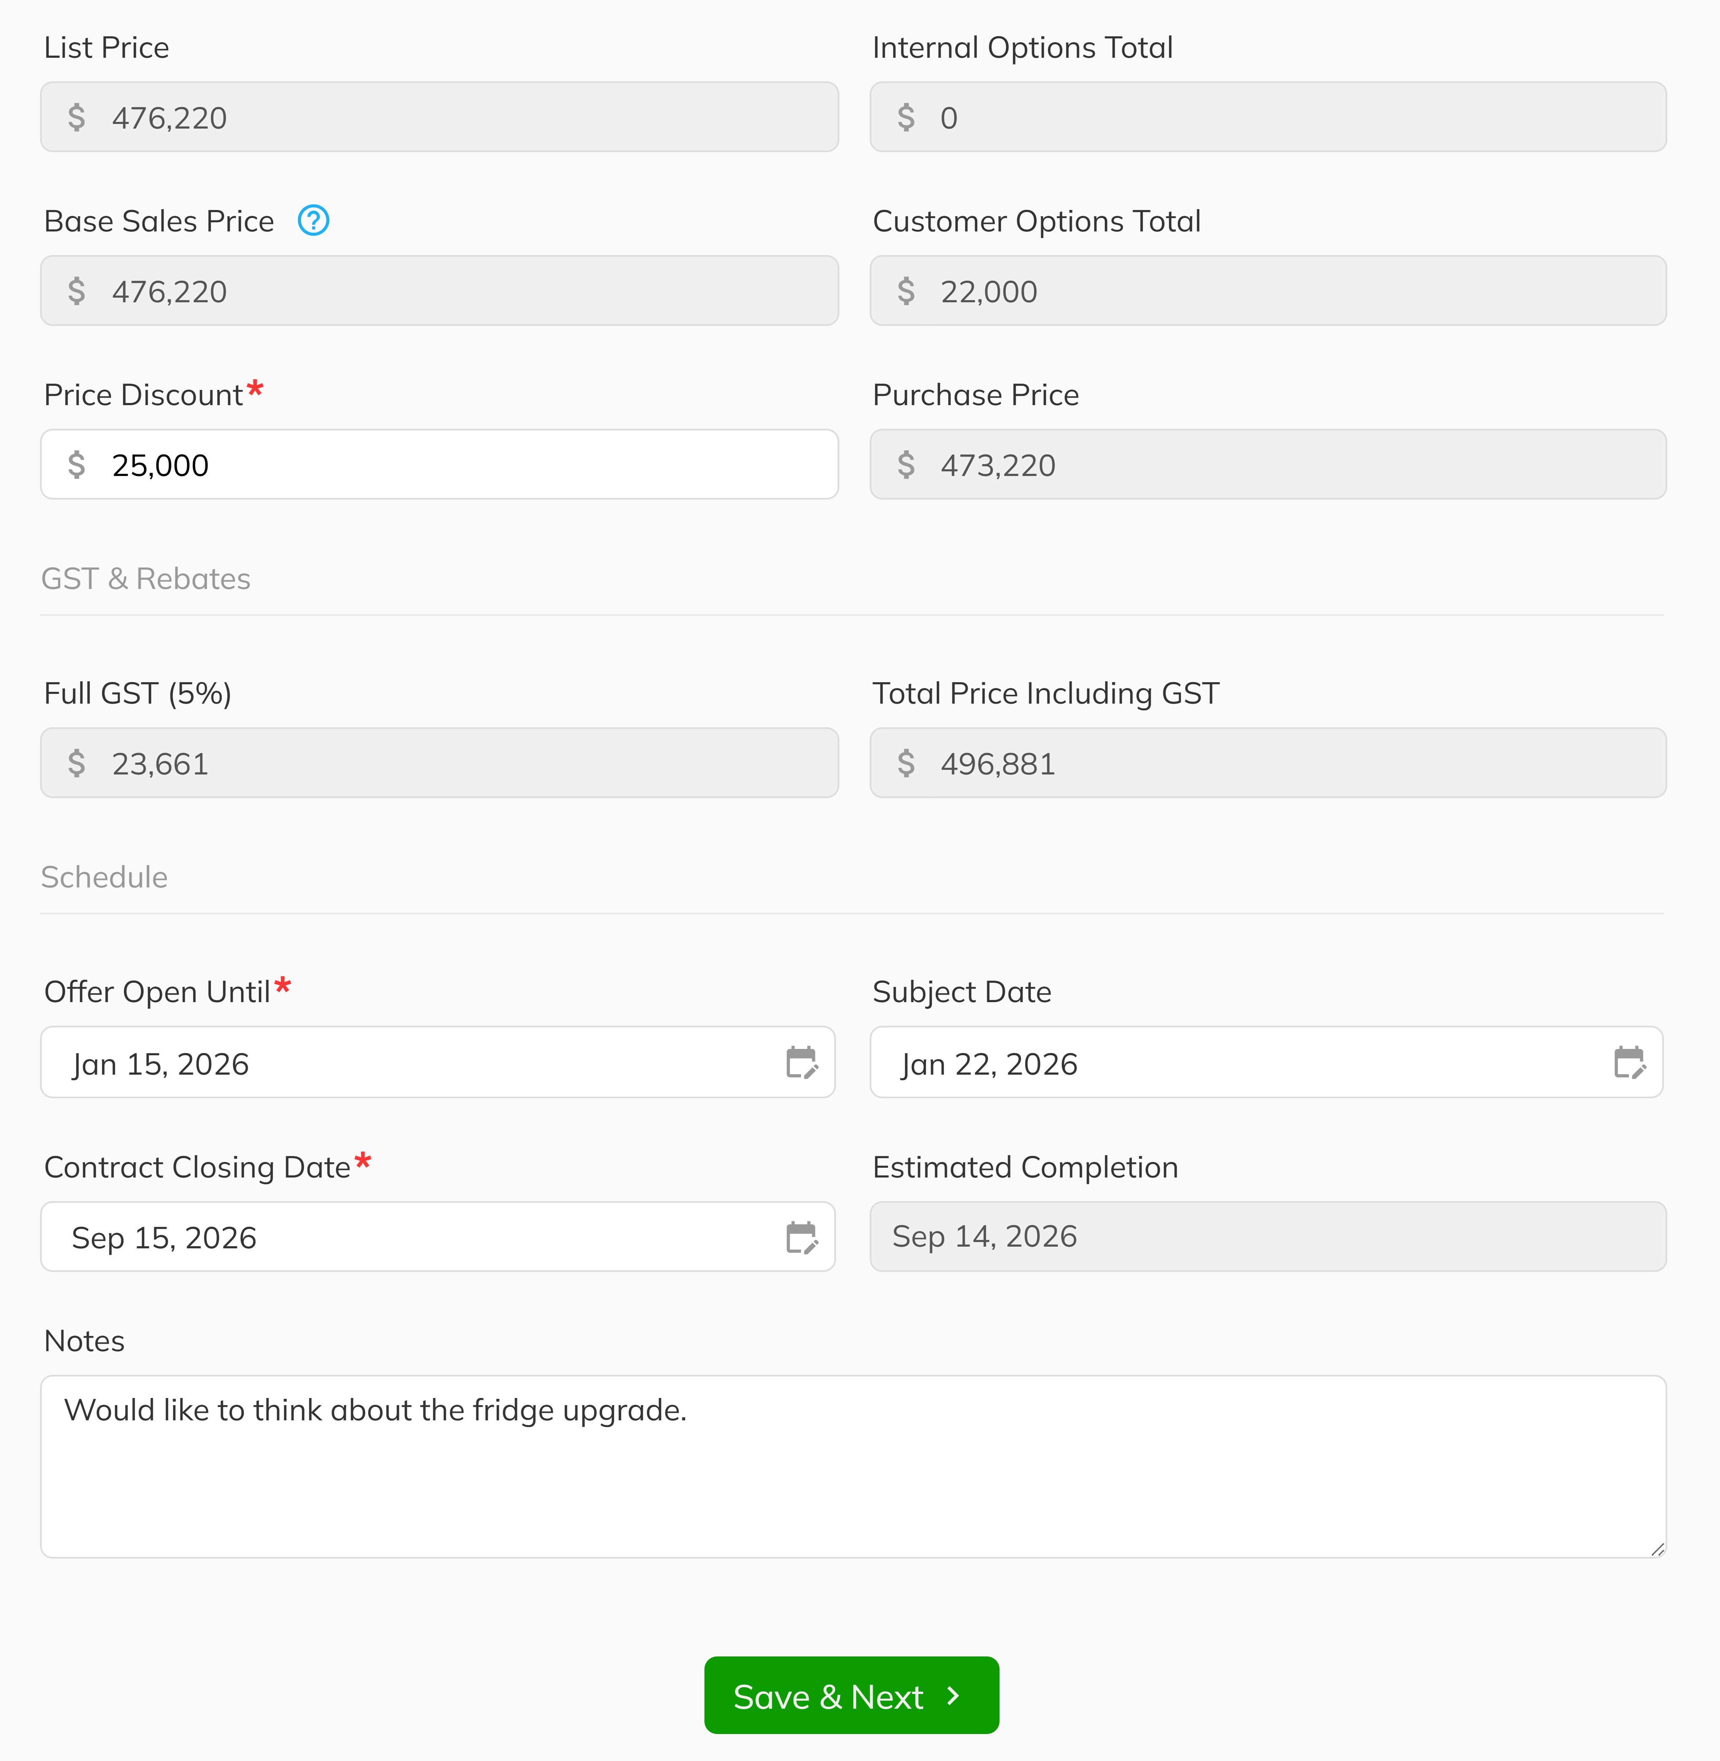Click the Schedule section header
The image size is (1720, 1761).
coord(104,876)
